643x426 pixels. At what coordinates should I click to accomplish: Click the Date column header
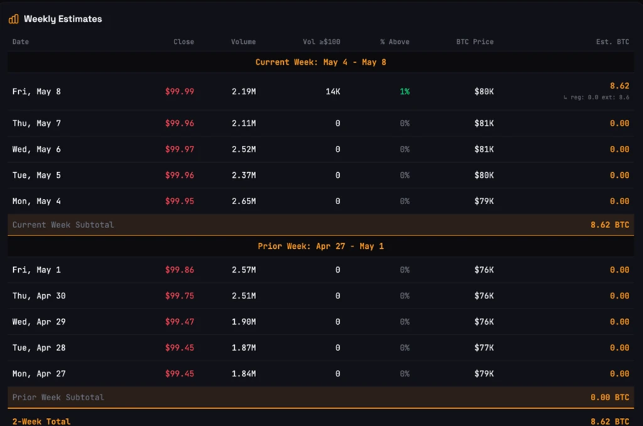(21, 41)
